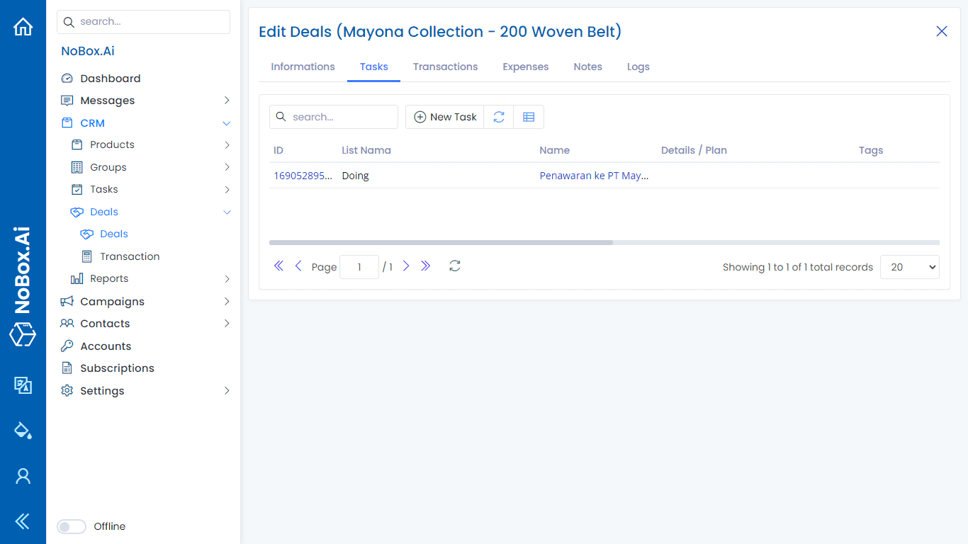The width and height of the screenshot is (968, 544).
Task: Open the Expenses tab
Action: tap(525, 67)
